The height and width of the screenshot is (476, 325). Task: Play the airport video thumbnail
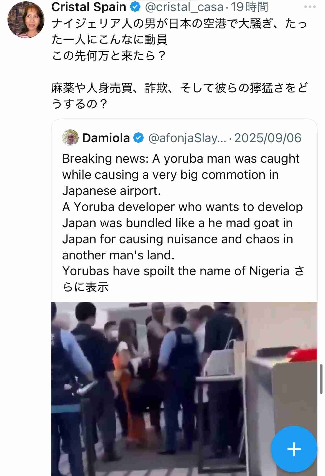184,389
